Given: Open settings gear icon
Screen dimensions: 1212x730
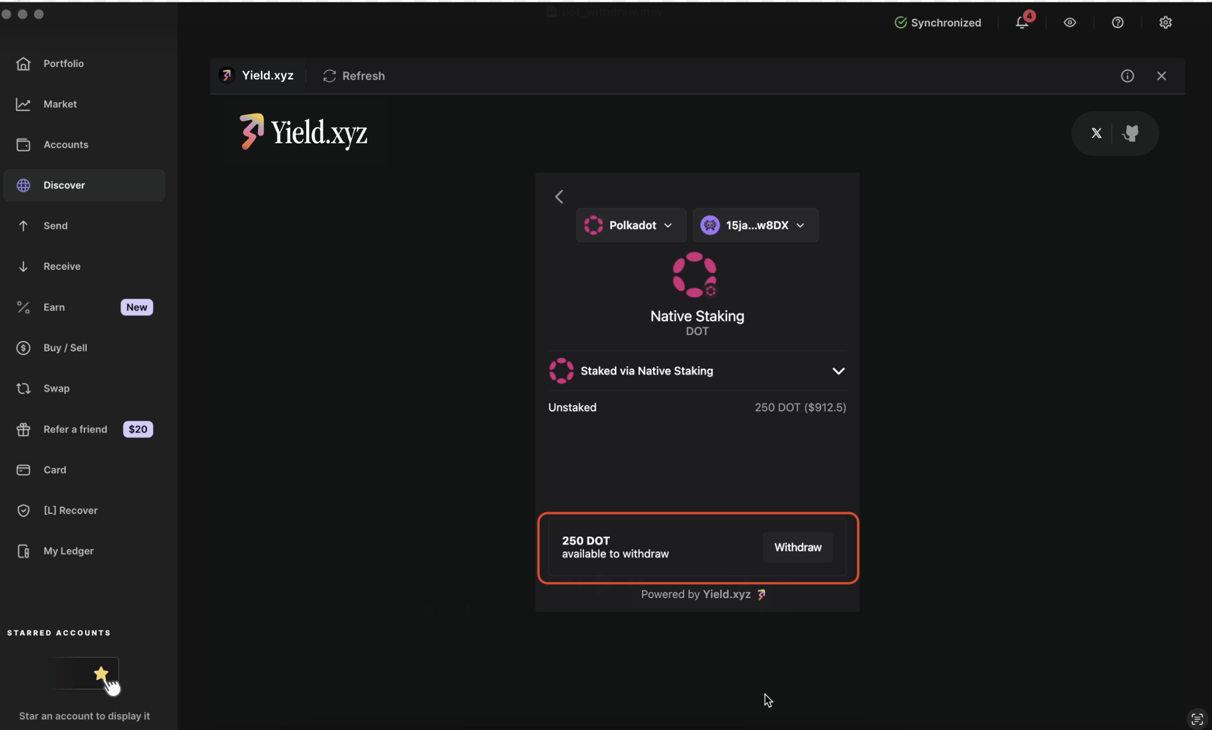Looking at the screenshot, I should click(x=1165, y=22).
